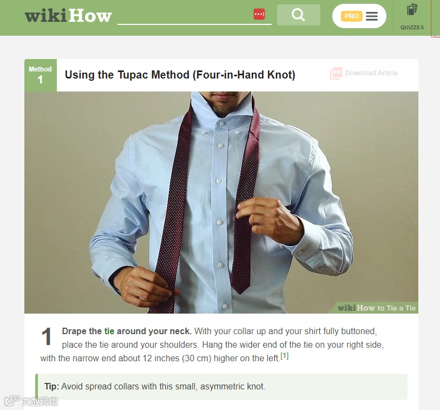Click the PDF icon beside Download Article
Screen dimensions: 440x410
click(336, 73)
